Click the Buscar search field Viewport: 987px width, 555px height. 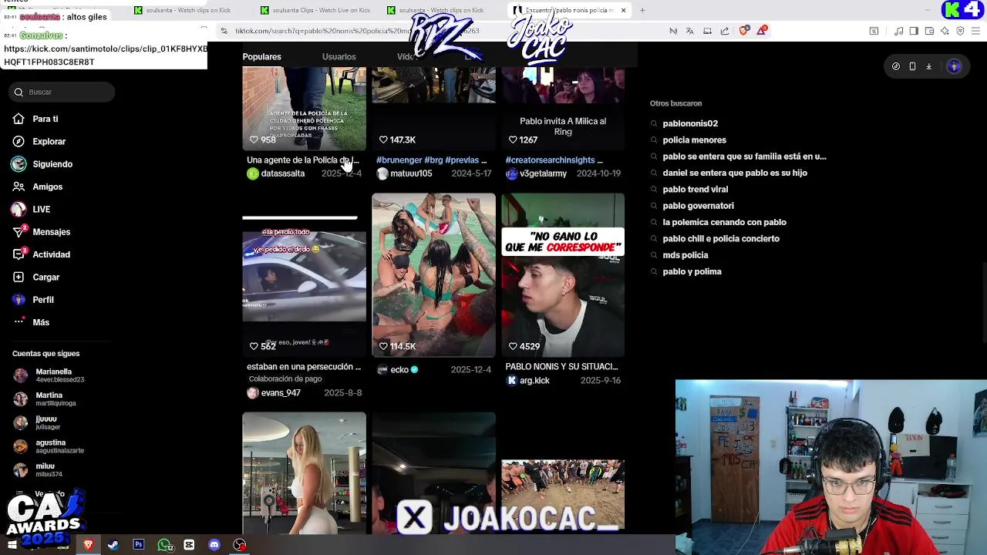point(62,92)
